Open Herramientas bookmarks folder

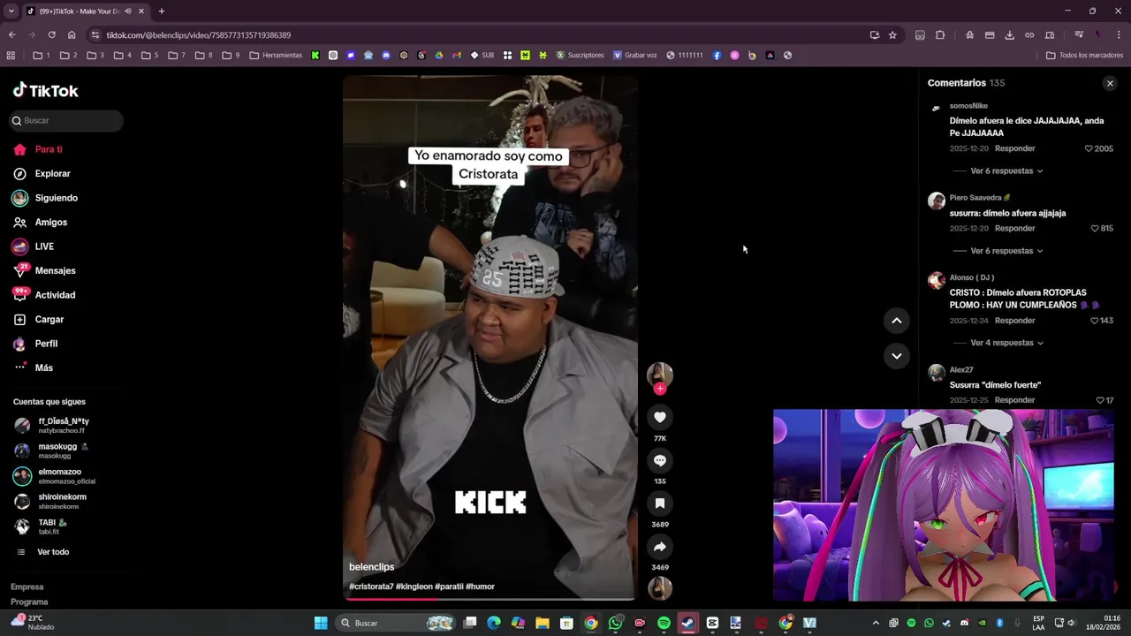[x=276, y=55]
